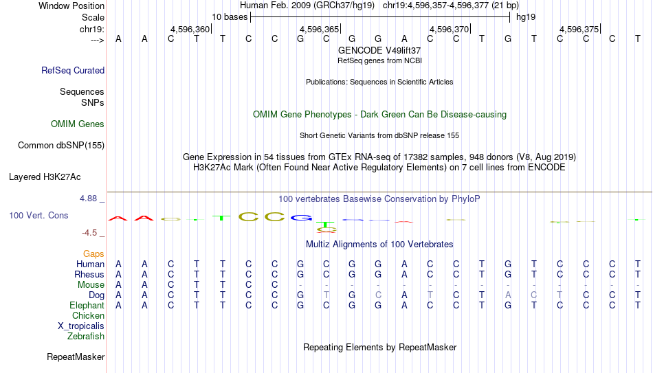Click the H3K27Ac Mark ENCODE track title
653x373 pixels.
[379, 168]
